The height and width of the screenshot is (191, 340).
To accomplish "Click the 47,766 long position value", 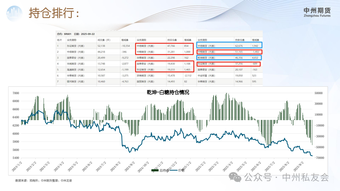I will coord(172,46).
